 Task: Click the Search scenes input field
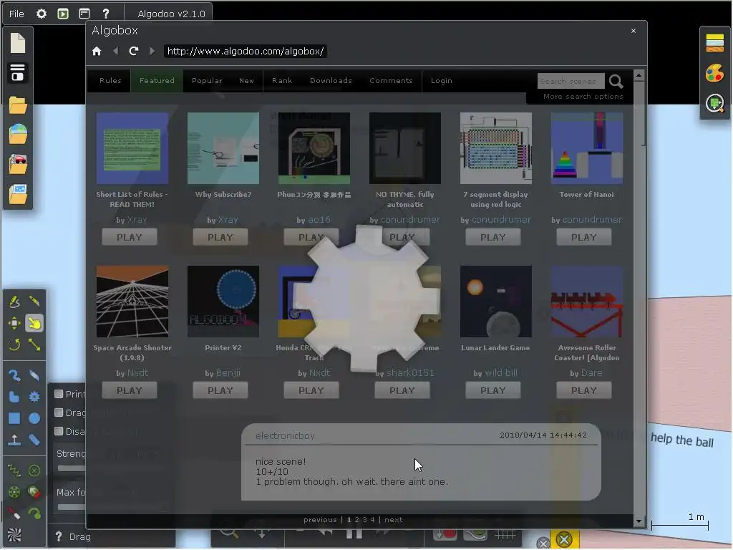click(x=571, y=81)
